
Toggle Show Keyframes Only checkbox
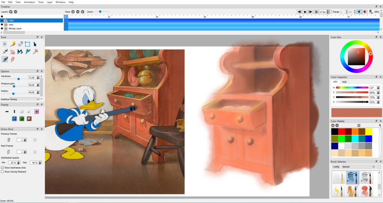pos(2,167)
